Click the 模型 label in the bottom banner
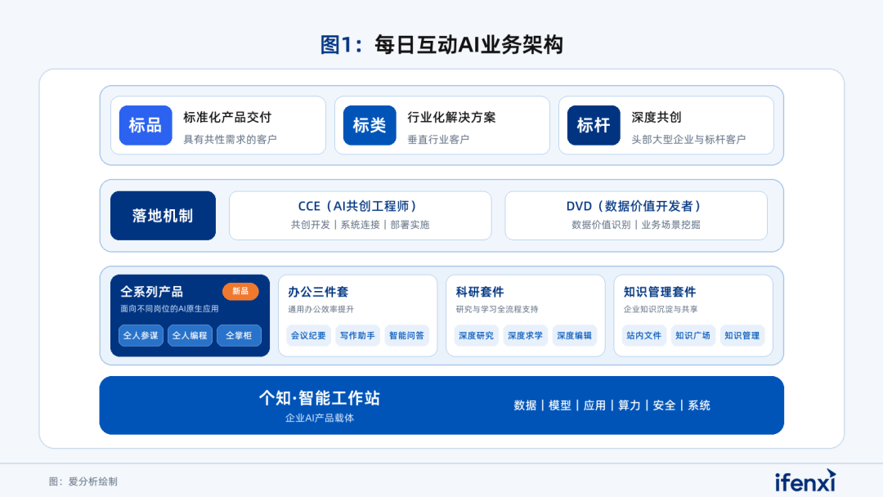Image resolution: width=883 pixels, height=497 pixels. coord(560,405)
